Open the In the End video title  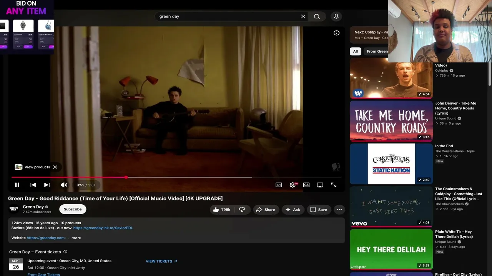click(444, 146)
